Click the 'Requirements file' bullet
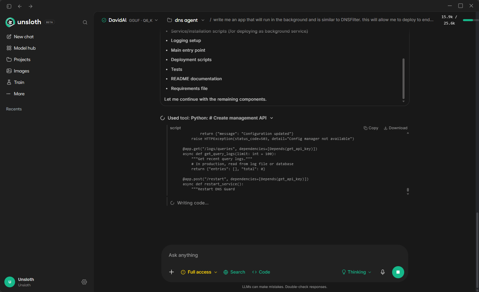Viewport: 479px width, 292px height. pyautogui.click(x=189, y=89)
